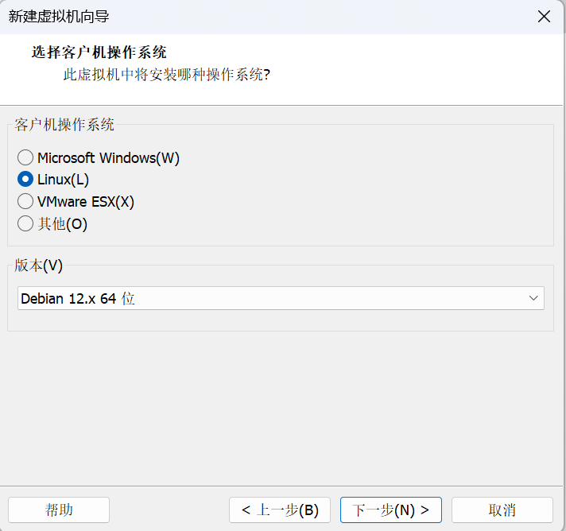Choose the Linux(L) radio circle
Image resolution: width=566 pixels, height=531 pixels.
click(x=25, y=180)
